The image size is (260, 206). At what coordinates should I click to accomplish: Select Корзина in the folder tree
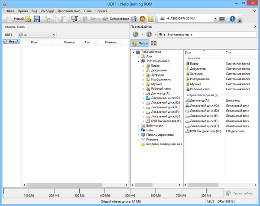pos(152,140)
